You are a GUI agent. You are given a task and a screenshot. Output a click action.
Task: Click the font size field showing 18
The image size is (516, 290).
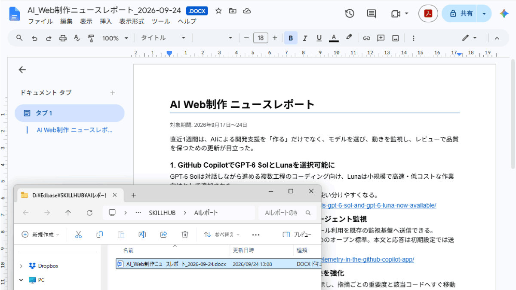pyautogui.click(x=261, y=38)
